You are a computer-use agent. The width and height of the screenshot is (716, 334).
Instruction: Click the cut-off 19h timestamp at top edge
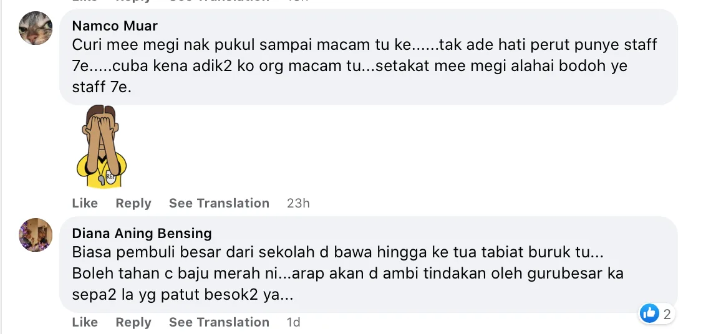(298, 1)
